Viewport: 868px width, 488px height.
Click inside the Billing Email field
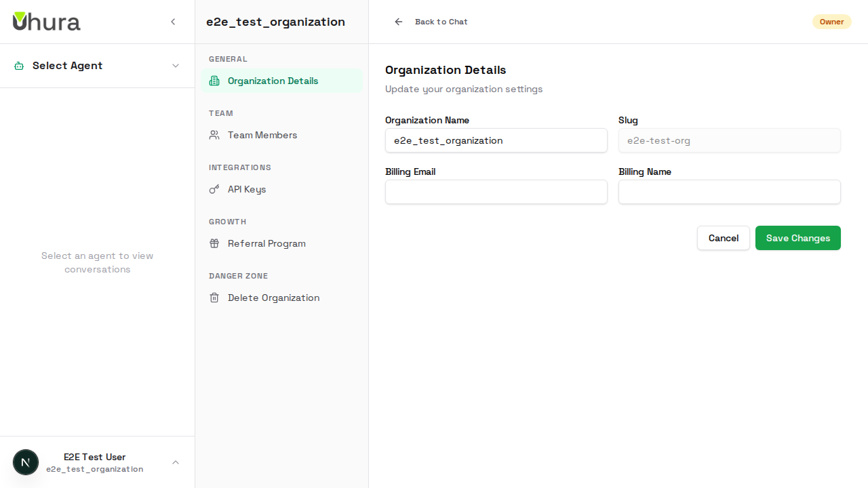pos(496,192)
